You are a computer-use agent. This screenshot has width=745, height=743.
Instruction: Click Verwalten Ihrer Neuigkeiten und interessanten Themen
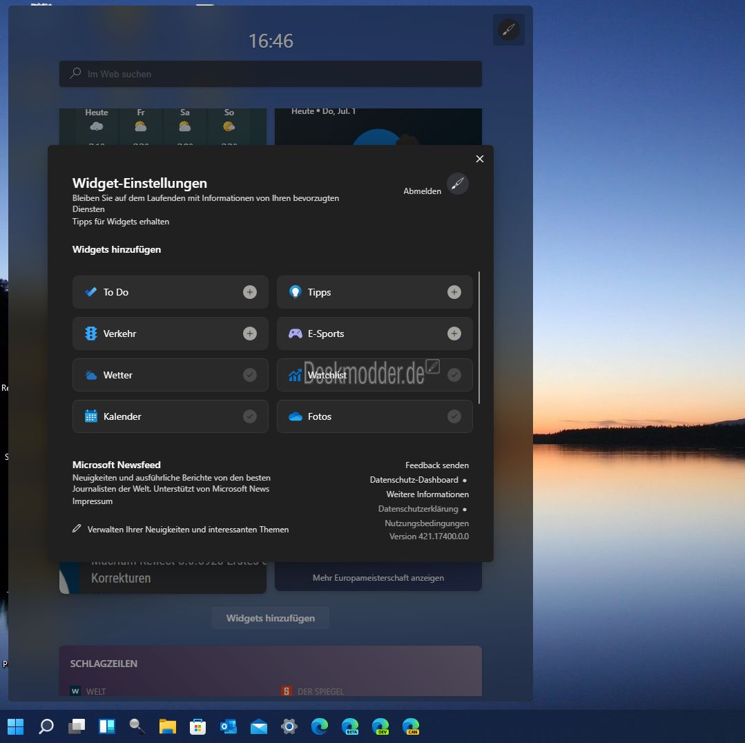[188, 529]
